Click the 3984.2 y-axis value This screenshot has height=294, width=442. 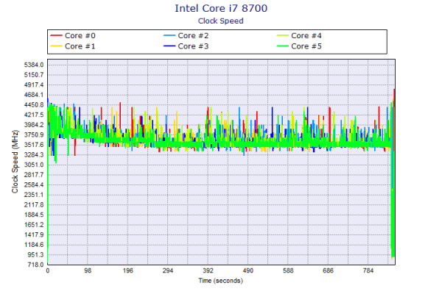point(34,125)
